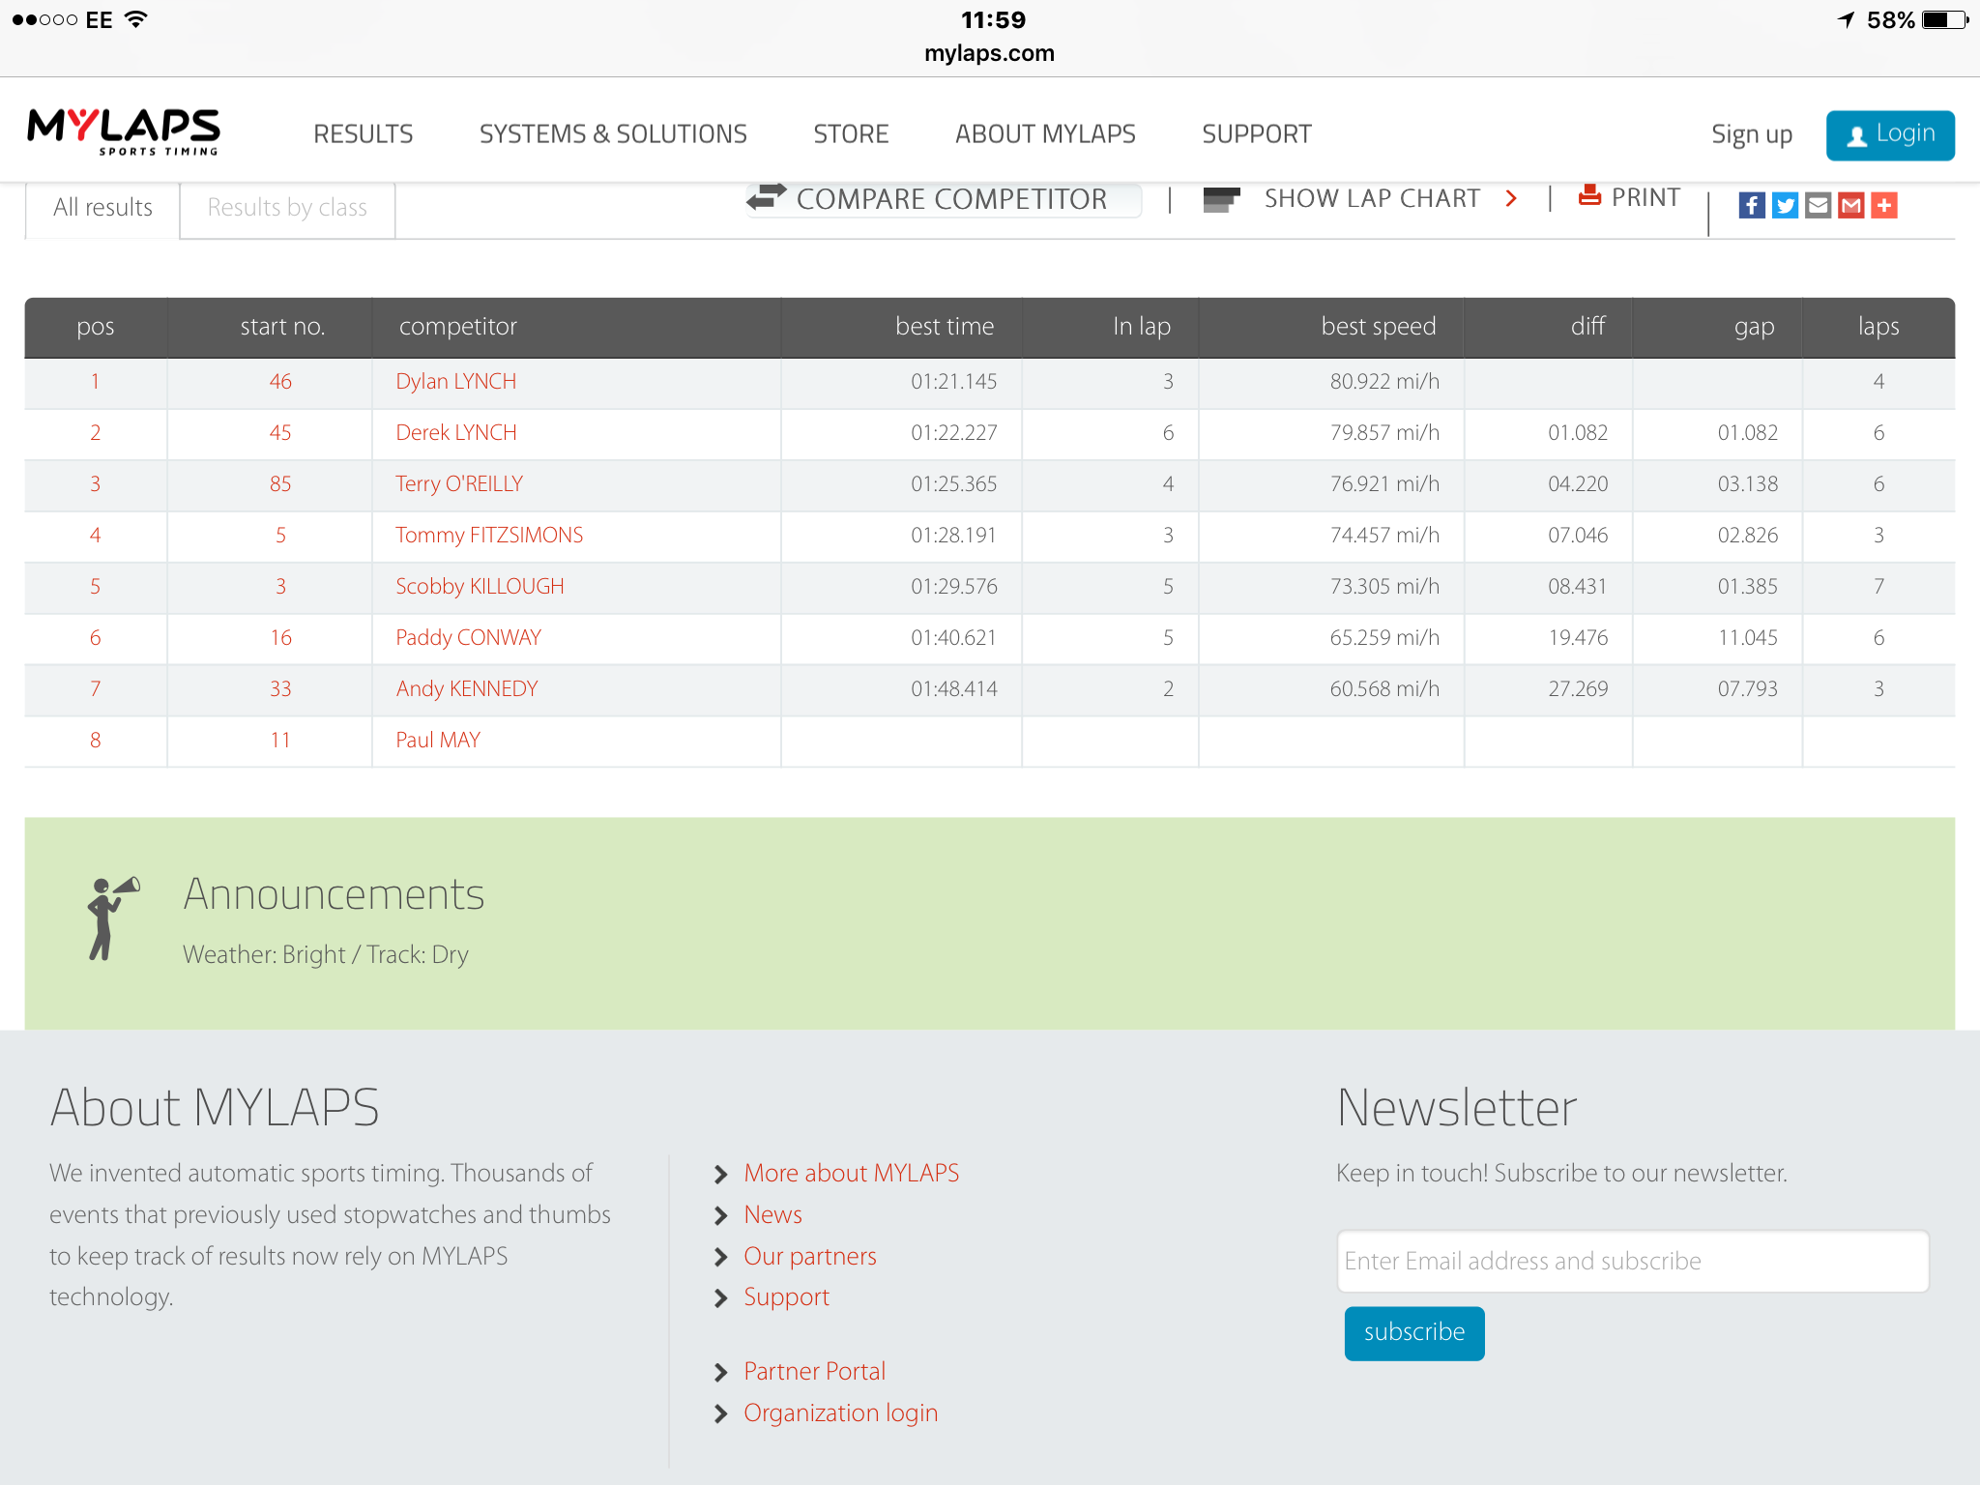Focus the newsletter email input field
The image size is (1980, 1485).
(x=1633, y=1261)
